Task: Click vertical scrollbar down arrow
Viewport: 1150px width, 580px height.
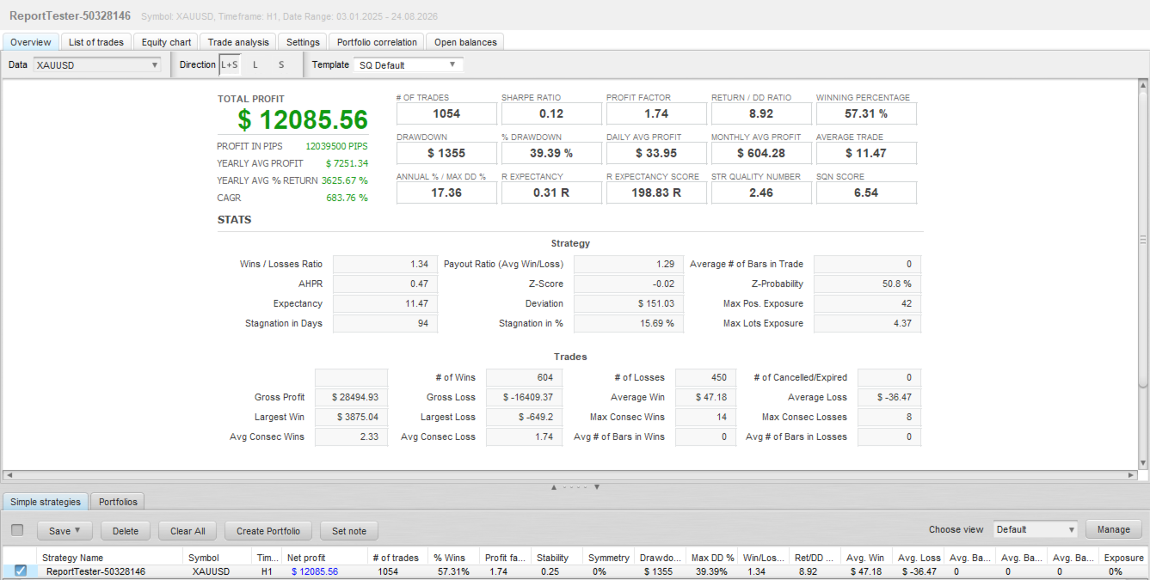Action: point(1142,463)
